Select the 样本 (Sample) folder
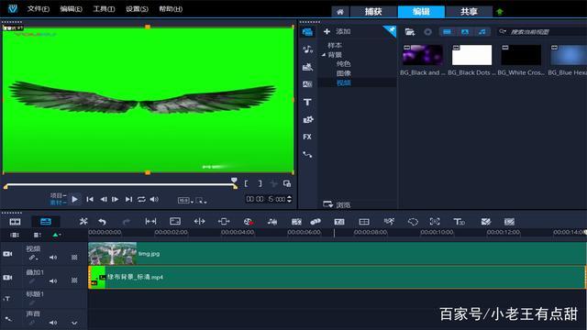 point(335,45)
